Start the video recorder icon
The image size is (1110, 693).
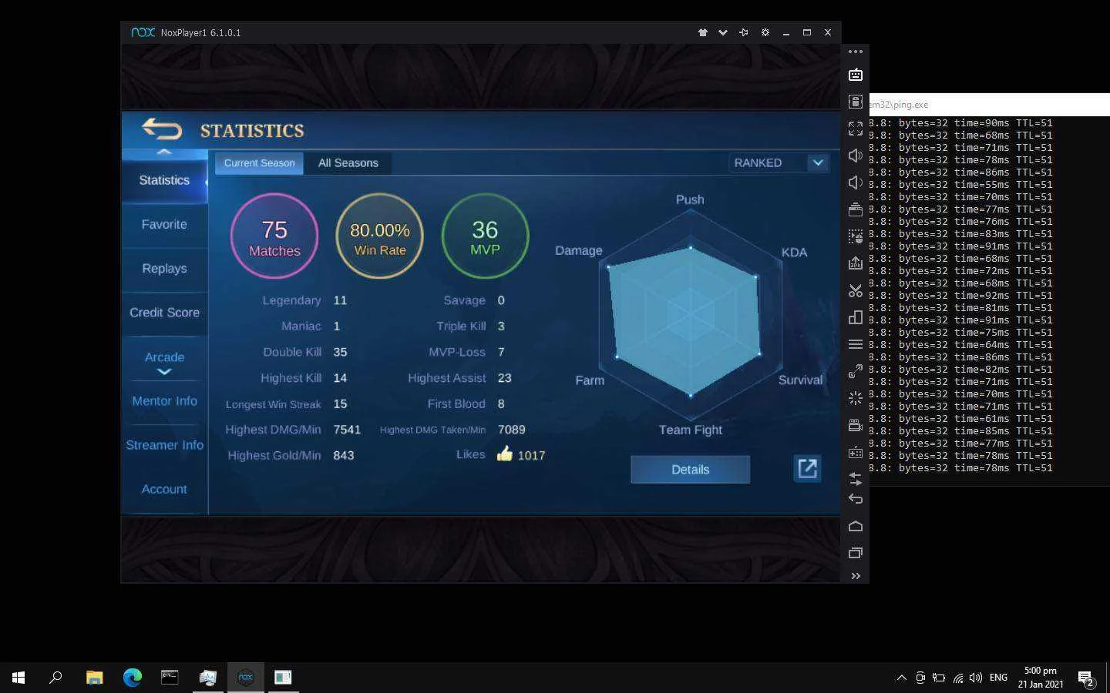(856, 425)
